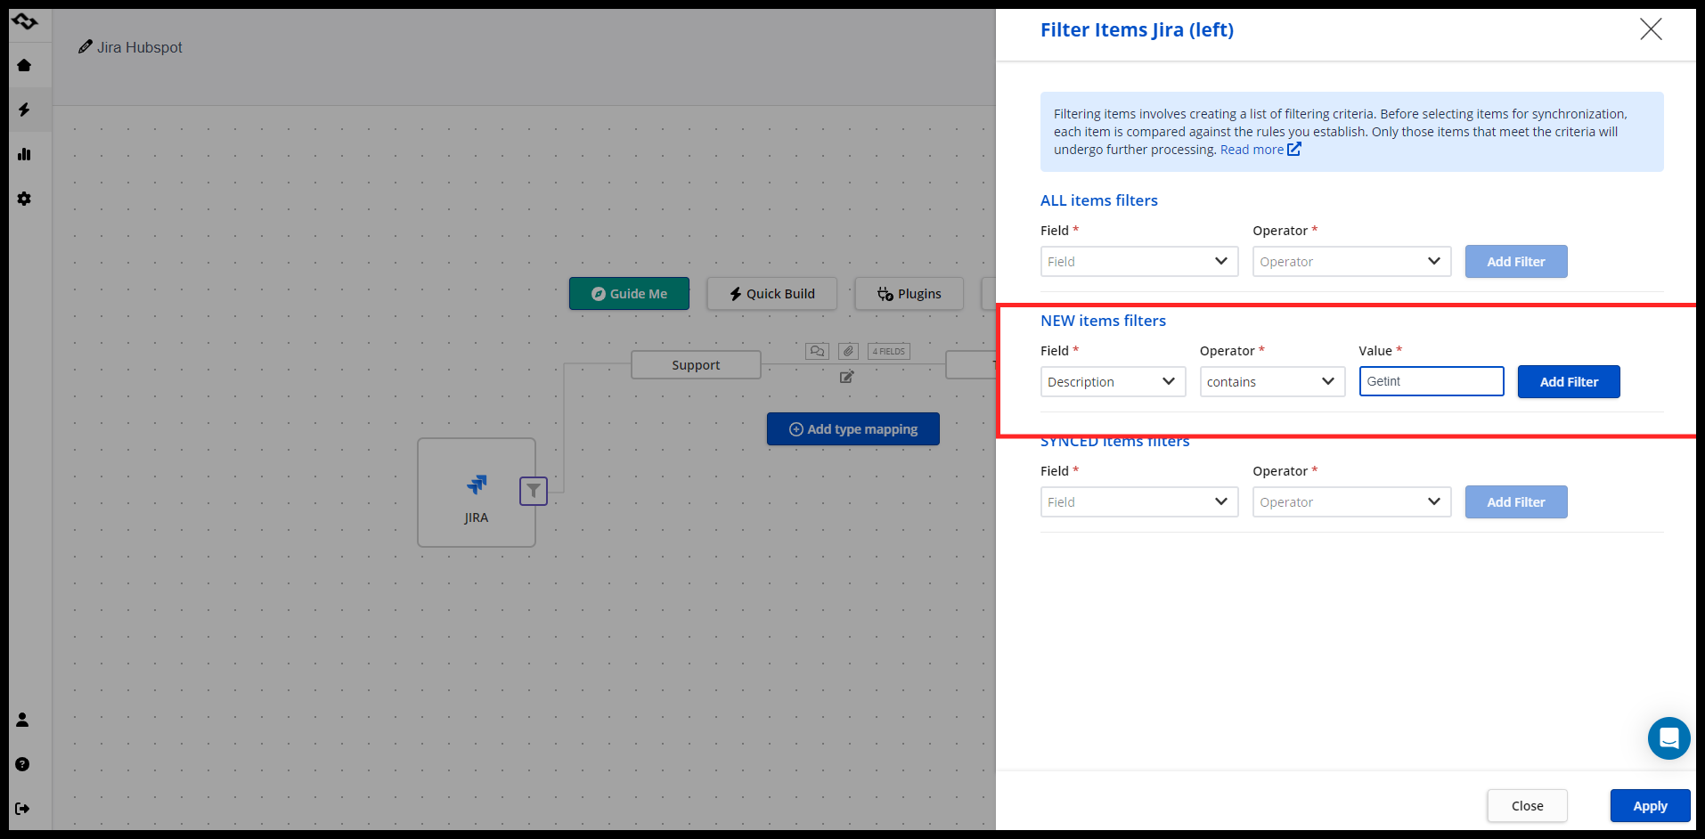Click the edit mapping pencil-square icon

point(846,377)
